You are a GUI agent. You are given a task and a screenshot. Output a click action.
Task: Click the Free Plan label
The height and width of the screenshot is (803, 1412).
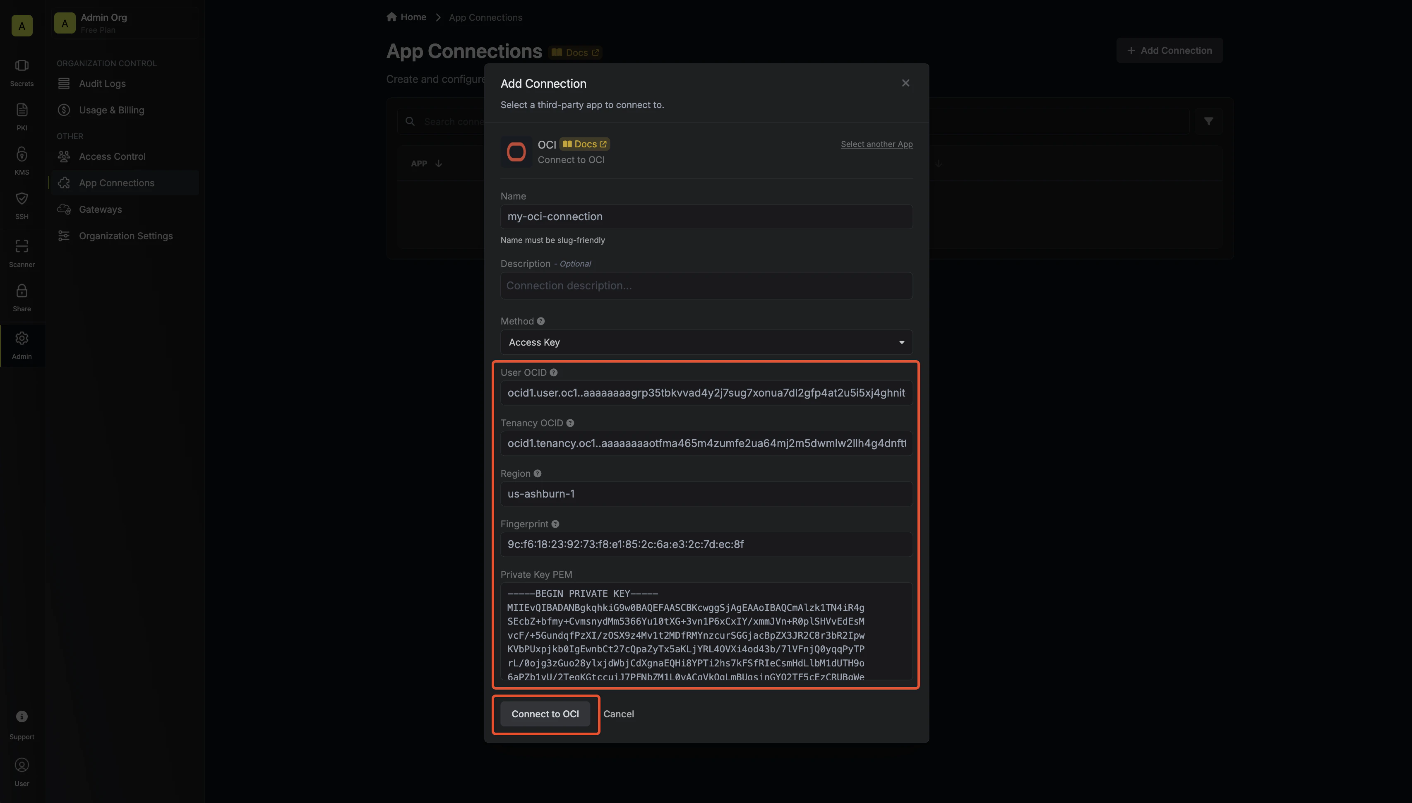point(98,30)
